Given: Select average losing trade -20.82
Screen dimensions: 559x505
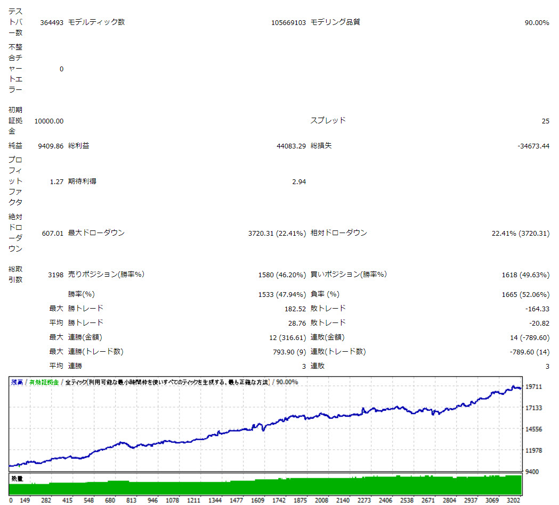Looking at the screenshot, I should [539, 323].
